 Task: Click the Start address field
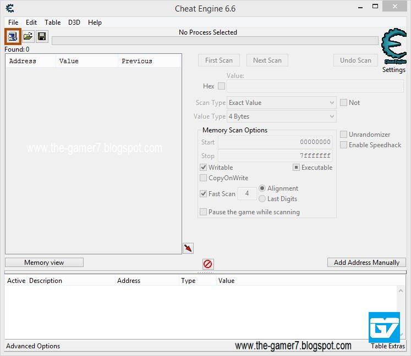(275, 142)
